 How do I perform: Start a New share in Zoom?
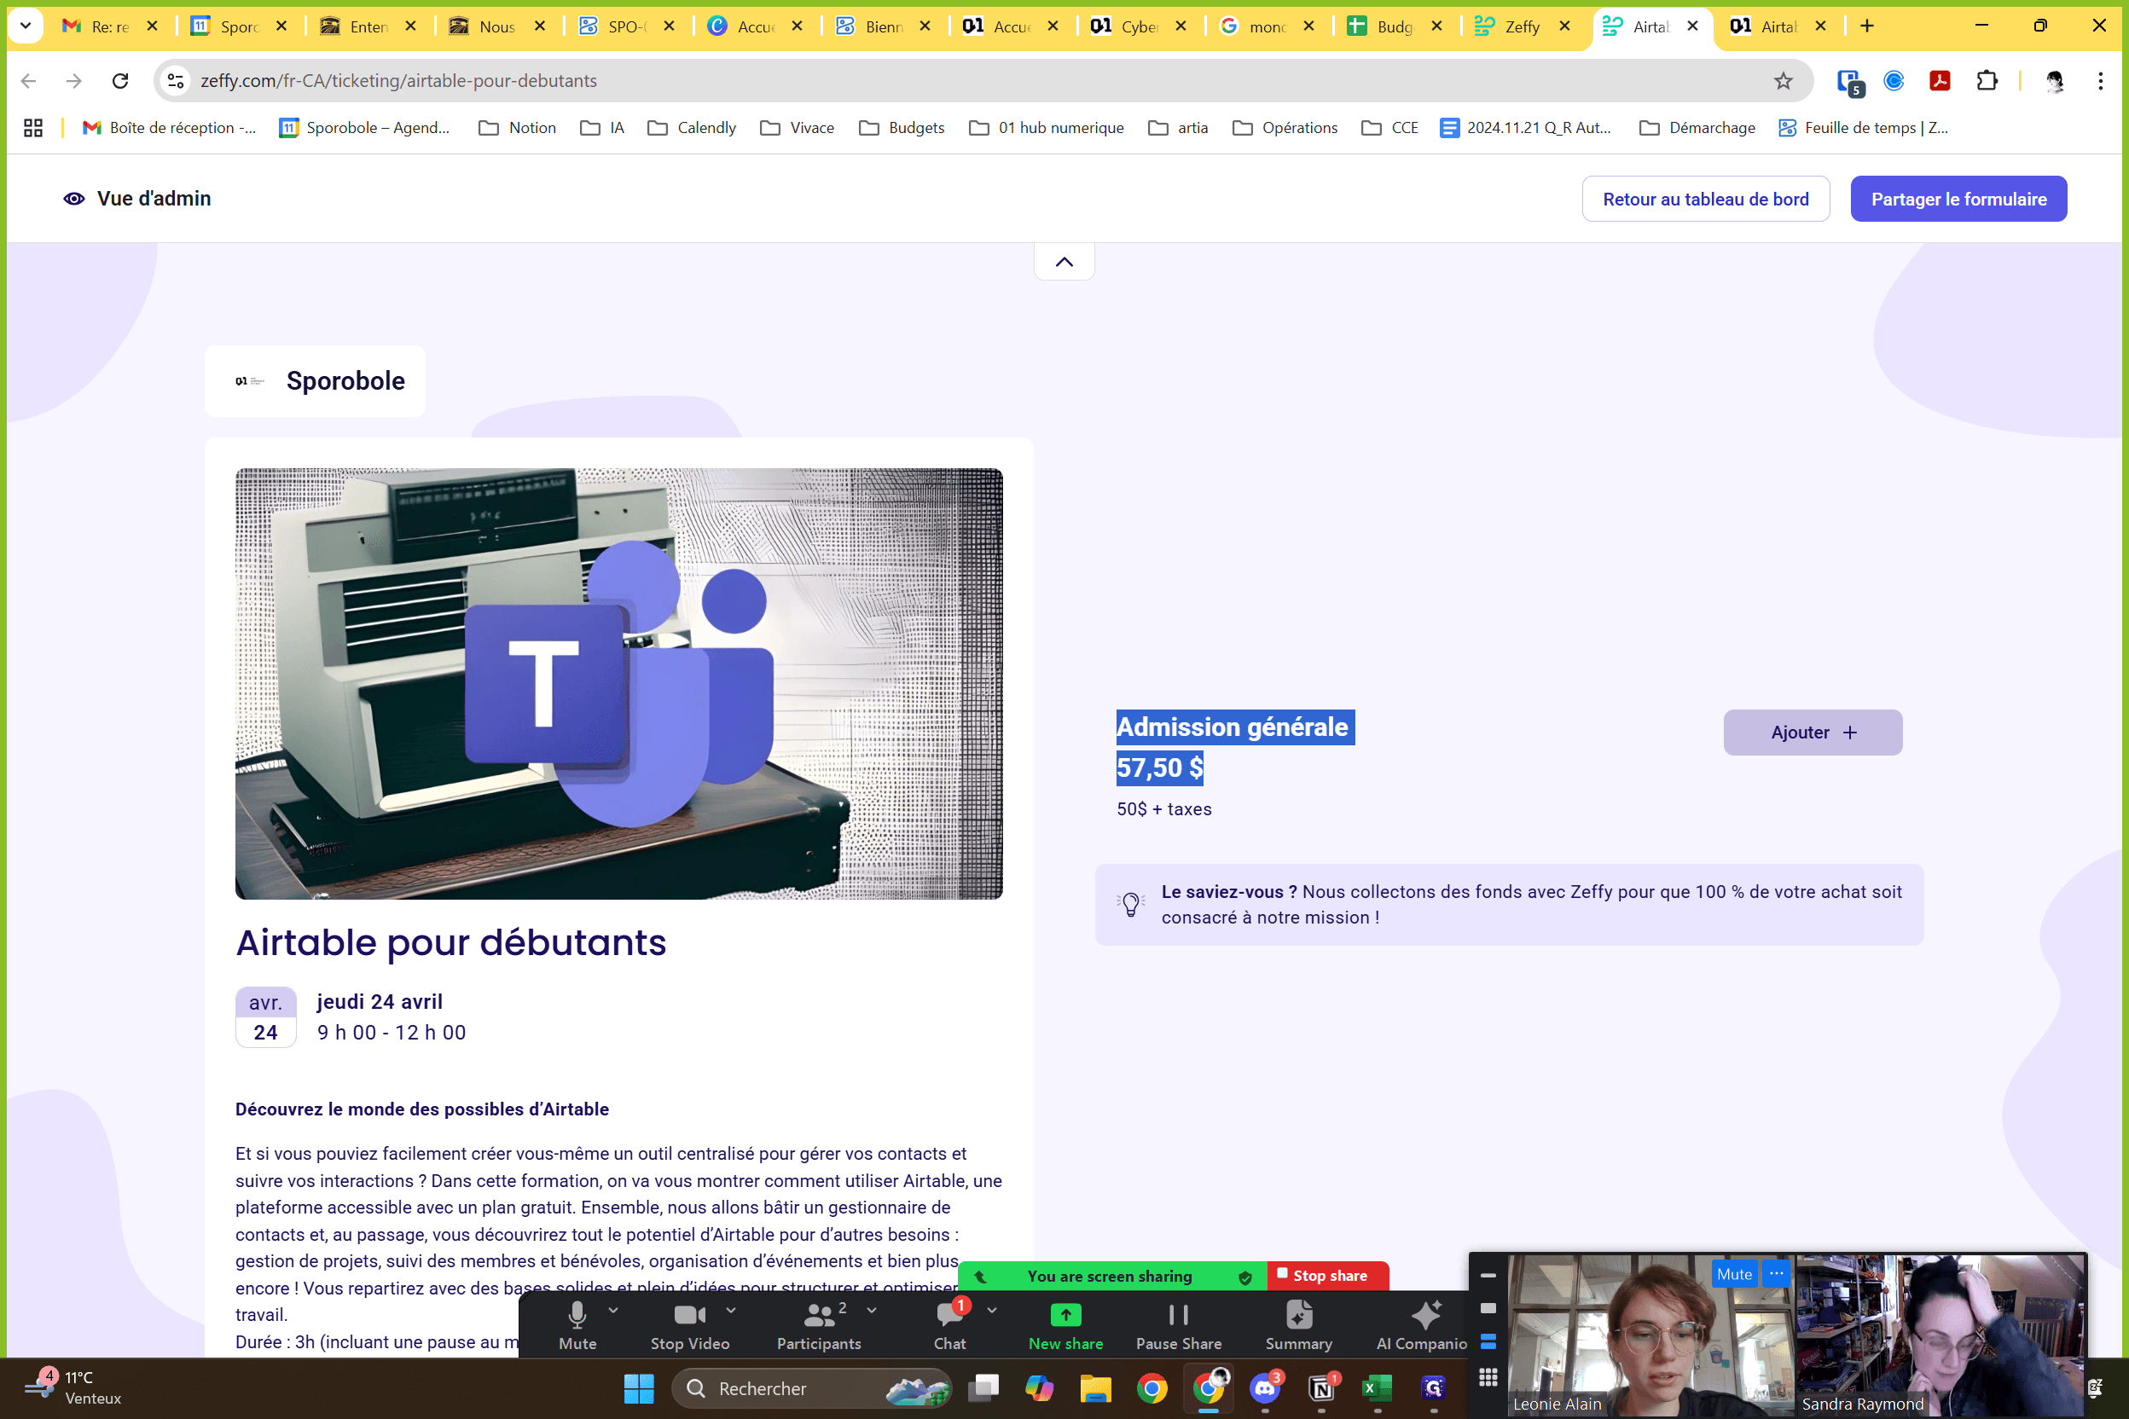1065,1324
